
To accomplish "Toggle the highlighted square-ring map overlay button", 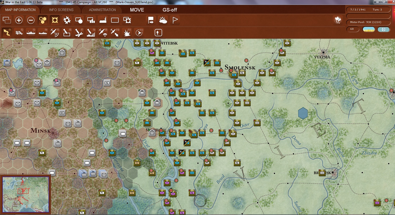I will coord(55,20).
